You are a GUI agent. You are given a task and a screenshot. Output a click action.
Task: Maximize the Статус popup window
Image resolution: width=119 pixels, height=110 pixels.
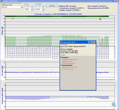point(92,42)
